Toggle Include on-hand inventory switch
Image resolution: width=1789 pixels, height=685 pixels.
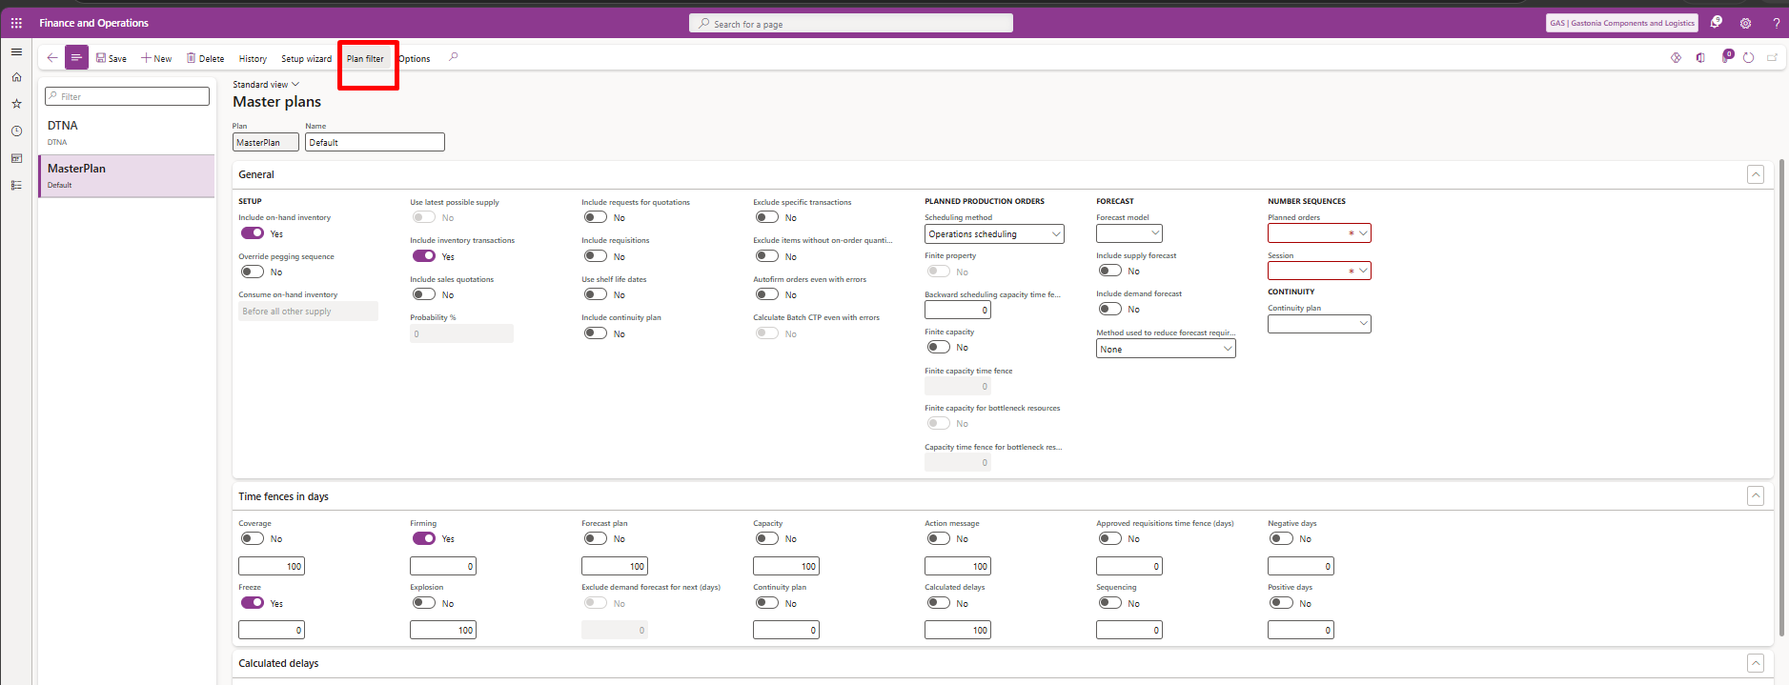[252, 233]
